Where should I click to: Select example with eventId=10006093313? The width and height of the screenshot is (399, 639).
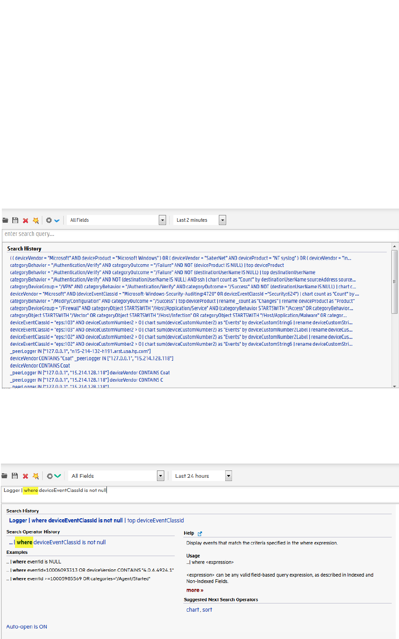click(90, 570)
